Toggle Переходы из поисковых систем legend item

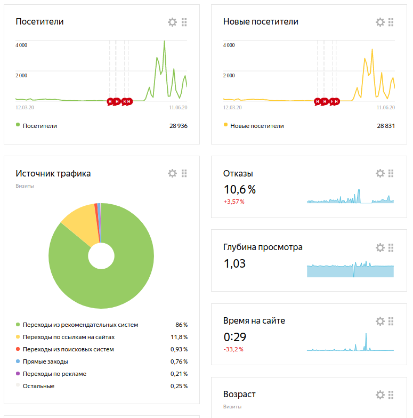(68, 349)
